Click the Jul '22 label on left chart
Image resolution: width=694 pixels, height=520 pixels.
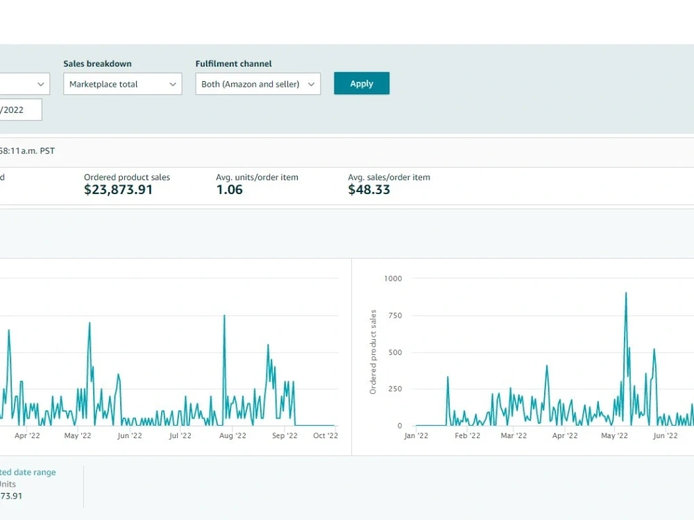click(180, 435)
